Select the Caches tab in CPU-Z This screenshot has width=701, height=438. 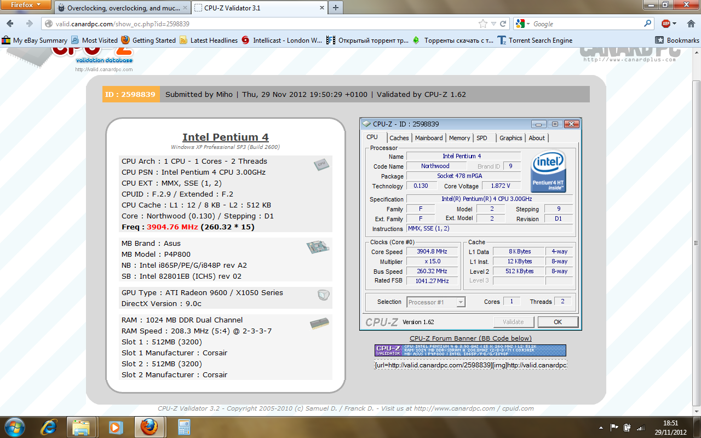pyautogui.click(x=399, y=138)
